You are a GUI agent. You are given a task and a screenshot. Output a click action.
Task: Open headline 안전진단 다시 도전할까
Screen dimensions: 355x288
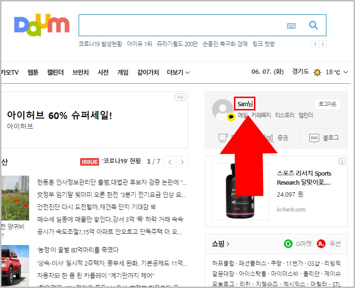[x=97, y=207]
